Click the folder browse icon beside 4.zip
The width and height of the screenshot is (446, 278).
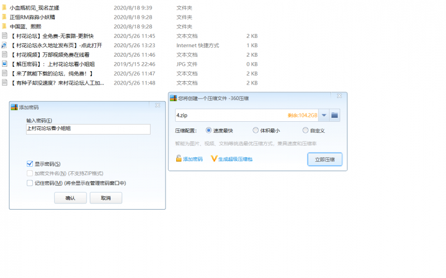[x=334, y=116]
